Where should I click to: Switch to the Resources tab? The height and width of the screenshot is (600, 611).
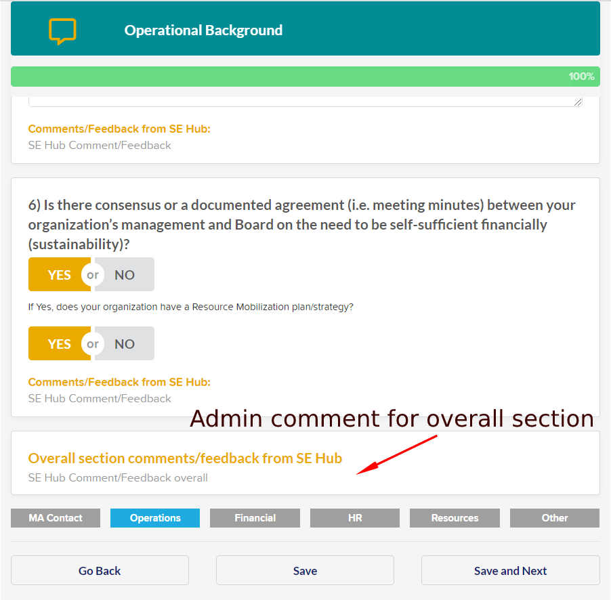click(455, 518)
